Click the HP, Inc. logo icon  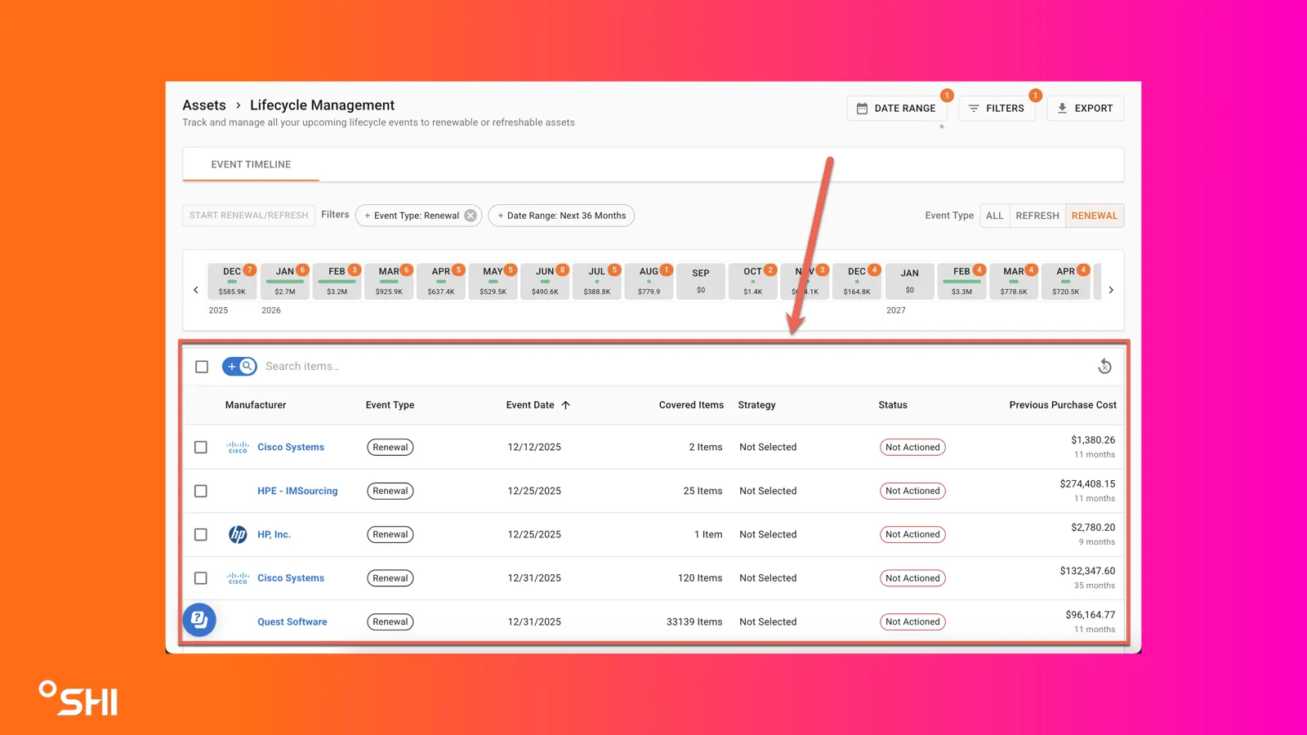[x=238, y=535]
